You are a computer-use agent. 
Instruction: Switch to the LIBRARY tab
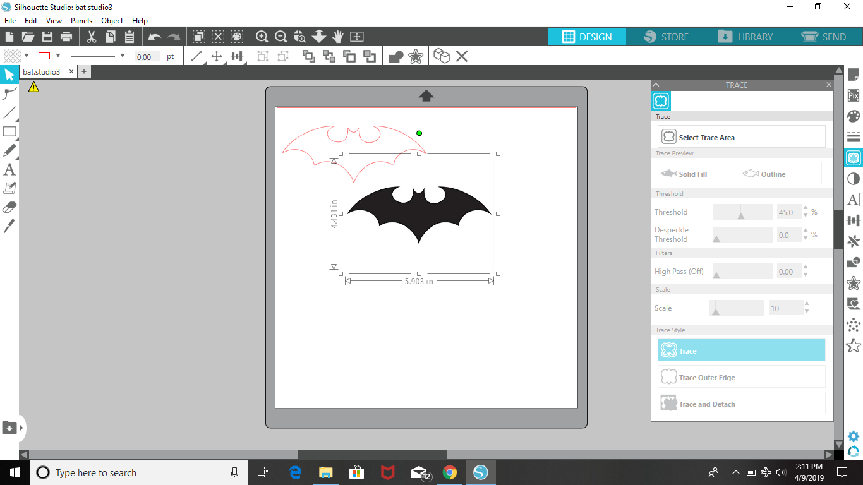pos(745,37)
